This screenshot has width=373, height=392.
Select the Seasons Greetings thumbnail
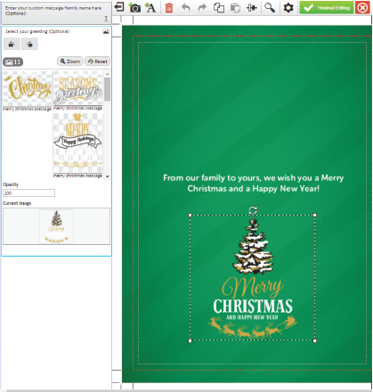click(77, 88)
